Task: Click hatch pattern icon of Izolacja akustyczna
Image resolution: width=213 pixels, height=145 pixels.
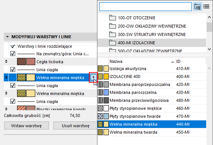Action: click(100, 69)
